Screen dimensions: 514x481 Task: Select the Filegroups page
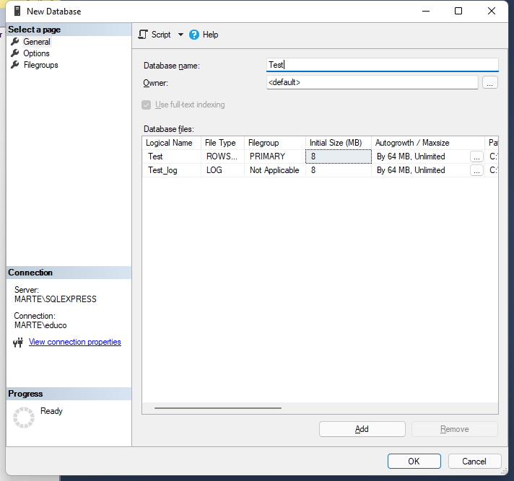coord(40,65)
